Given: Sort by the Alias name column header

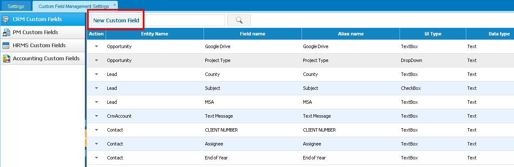Looking at the screenshot, I should 351,34.
